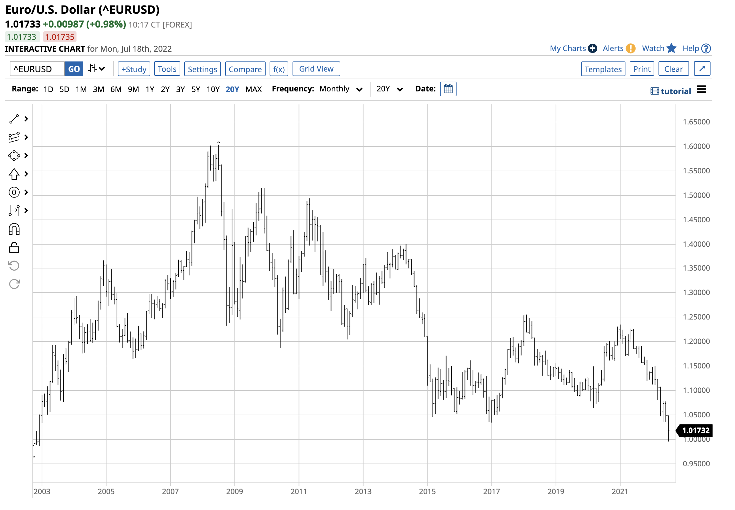Viewport: 735px width, 510px height.
Task: Select the shapes drawing tool icon
Action: pyautogui.click(x=14, y=156)
